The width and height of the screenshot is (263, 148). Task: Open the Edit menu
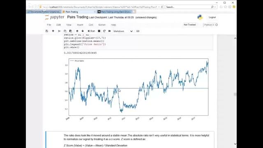(58, 25)
